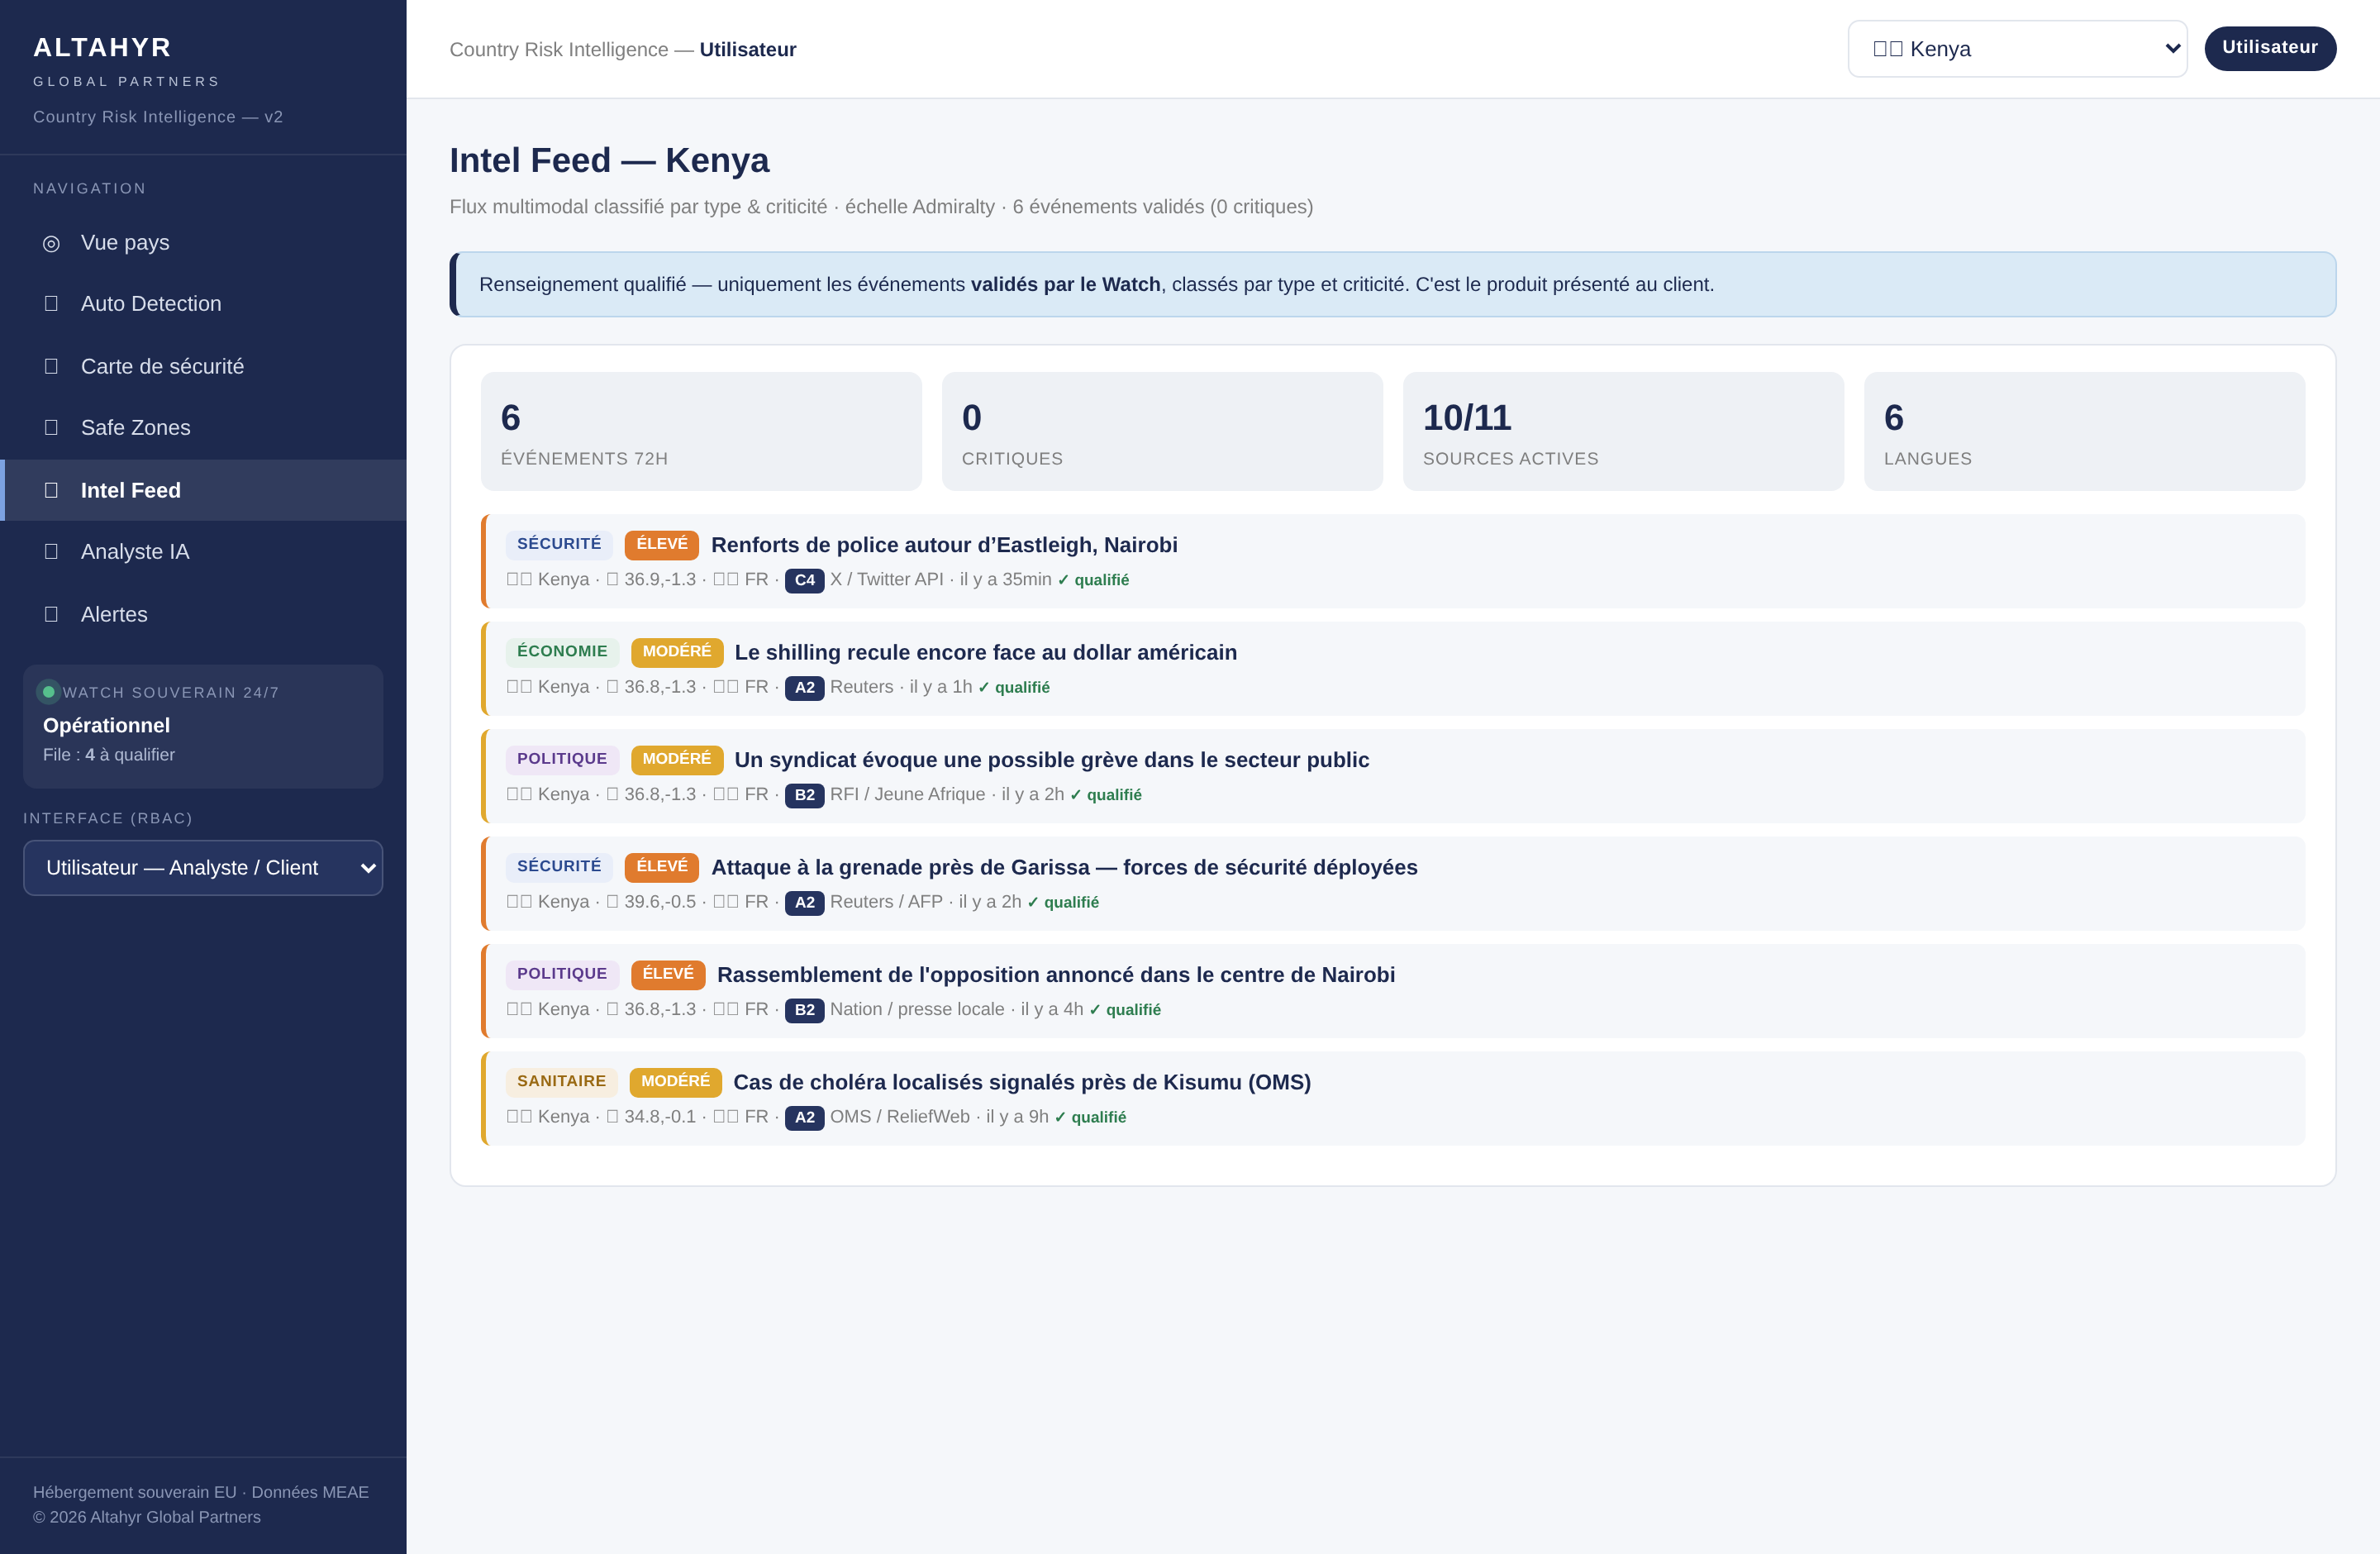Click 'il y a 35min' timestamp
The width and height of the screenshot is (2380, 1554).
pos(1005,579)
